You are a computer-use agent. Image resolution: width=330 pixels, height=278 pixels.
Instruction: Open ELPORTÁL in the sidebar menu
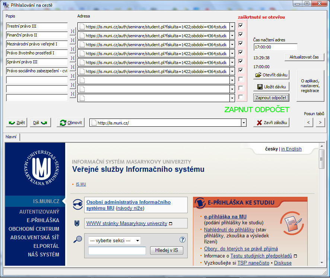[46, 246]
